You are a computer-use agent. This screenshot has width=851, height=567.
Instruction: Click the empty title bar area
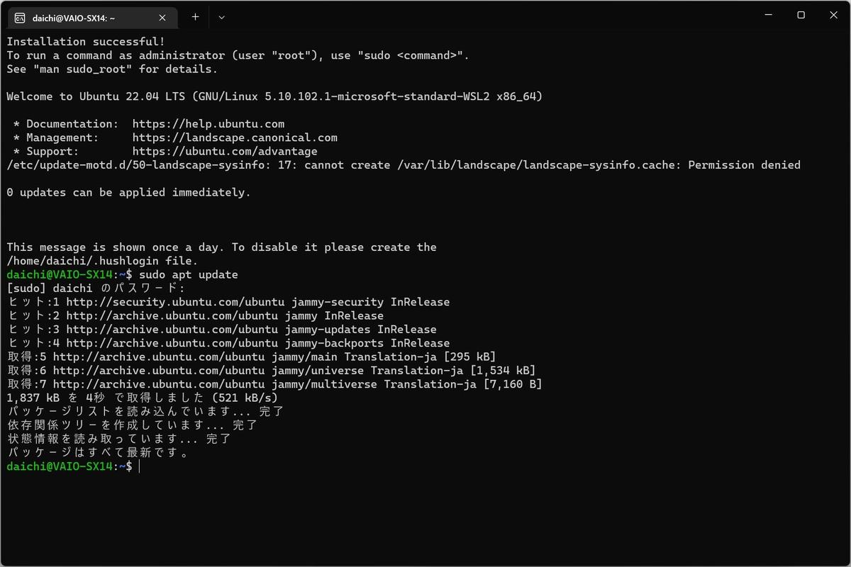(489, 15)
